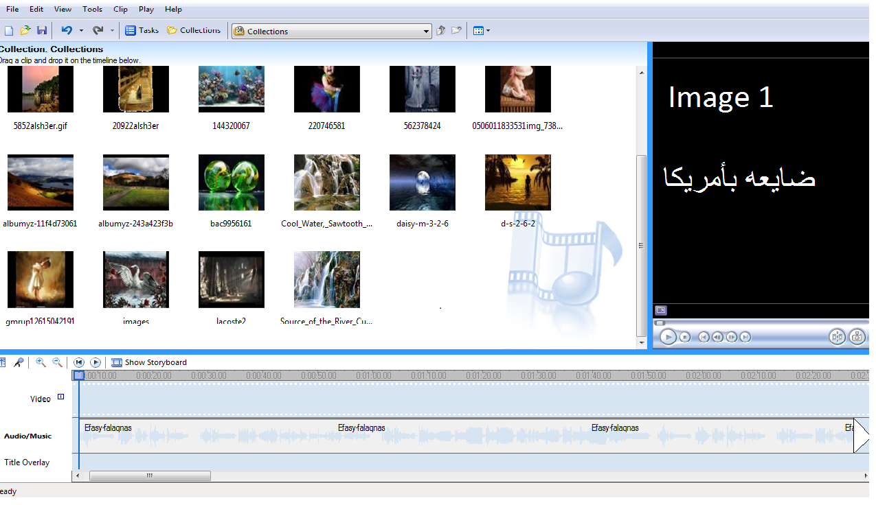Zoom in on the timeline
The height and width of the screenshot is (505, 876).
(41, 362)
